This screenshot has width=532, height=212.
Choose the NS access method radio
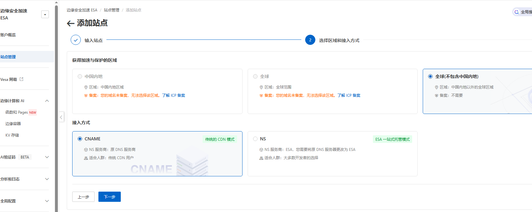pos(255,139)
